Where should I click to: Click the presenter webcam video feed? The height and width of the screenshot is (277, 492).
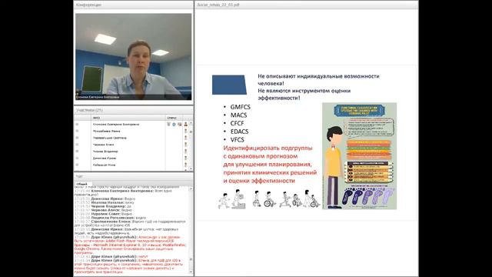point(133,56)
